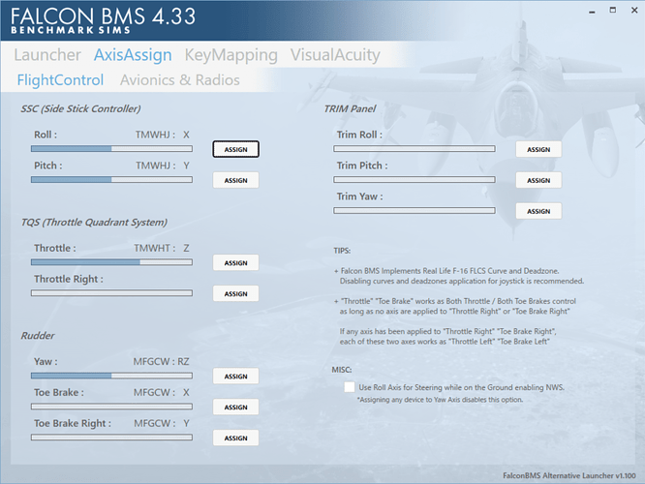Open the Launcher tab
Viewport: 645px width, 484px height.
coord(47,55)
